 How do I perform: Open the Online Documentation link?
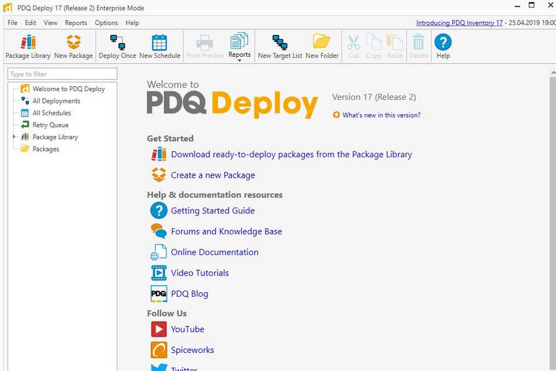coord(214,252)
